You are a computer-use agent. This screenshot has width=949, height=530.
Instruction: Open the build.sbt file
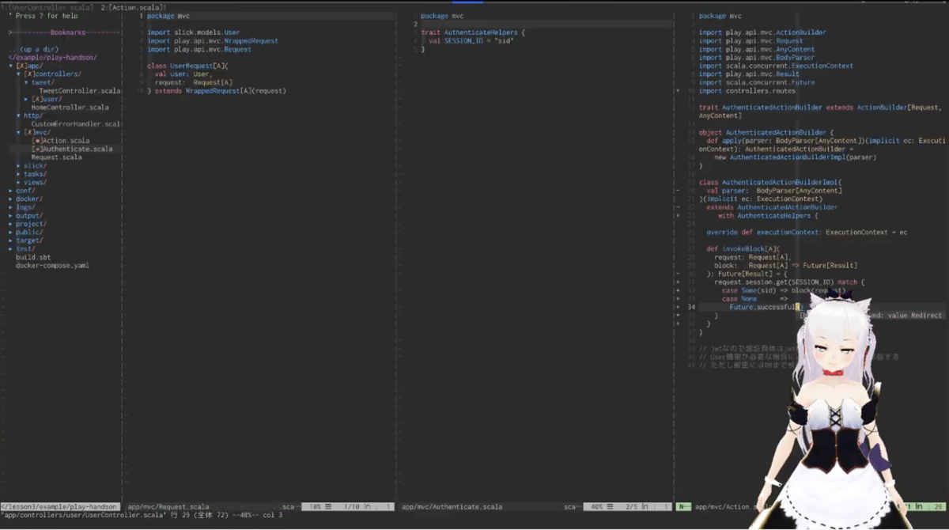point(33,257)
